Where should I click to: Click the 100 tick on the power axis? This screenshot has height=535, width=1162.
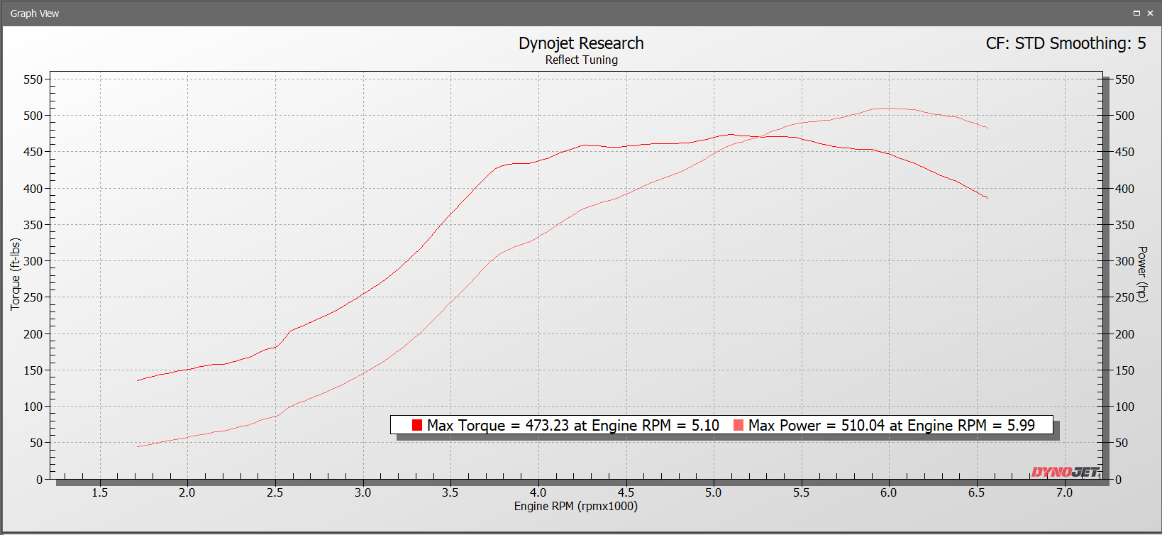[1124, 407]
